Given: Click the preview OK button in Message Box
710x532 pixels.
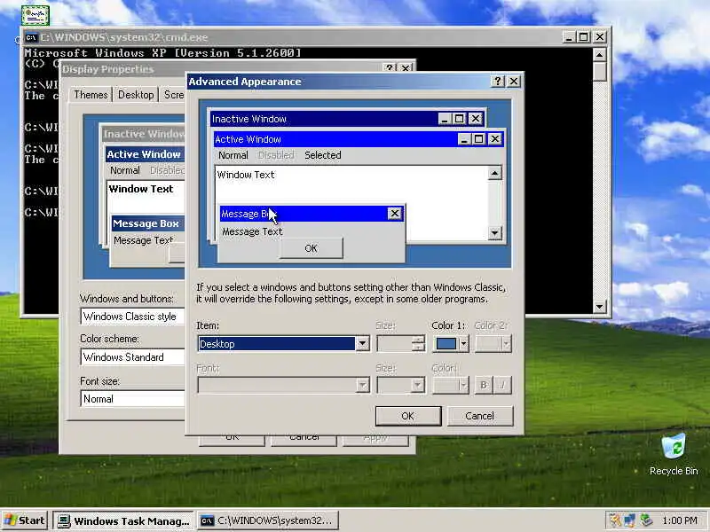Looking at the screenshot, I should [312, 248].
